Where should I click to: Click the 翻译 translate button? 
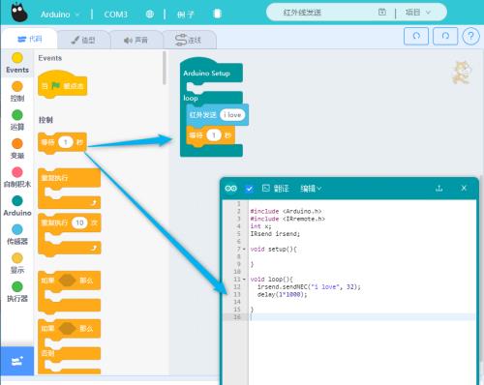point(275,189)
